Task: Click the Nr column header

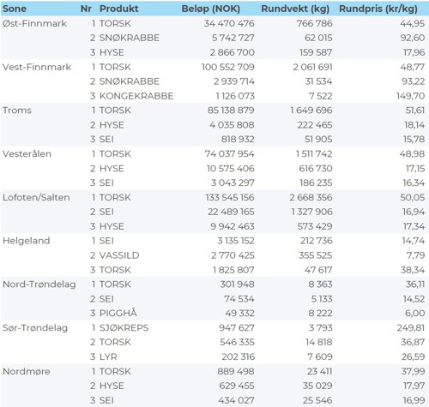Action: (x=86, y=9)
